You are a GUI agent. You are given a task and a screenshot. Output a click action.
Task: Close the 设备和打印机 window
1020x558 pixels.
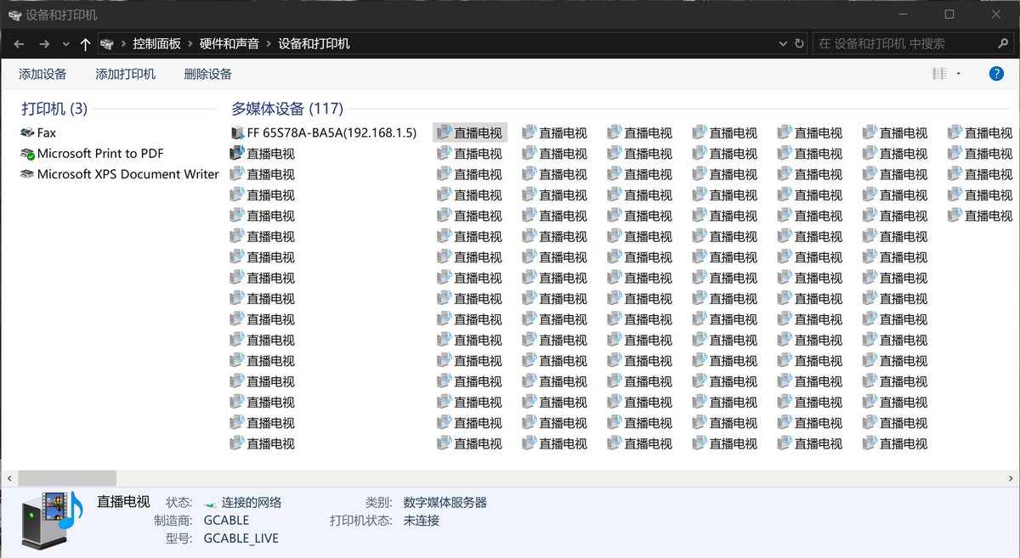coord(996,14)
